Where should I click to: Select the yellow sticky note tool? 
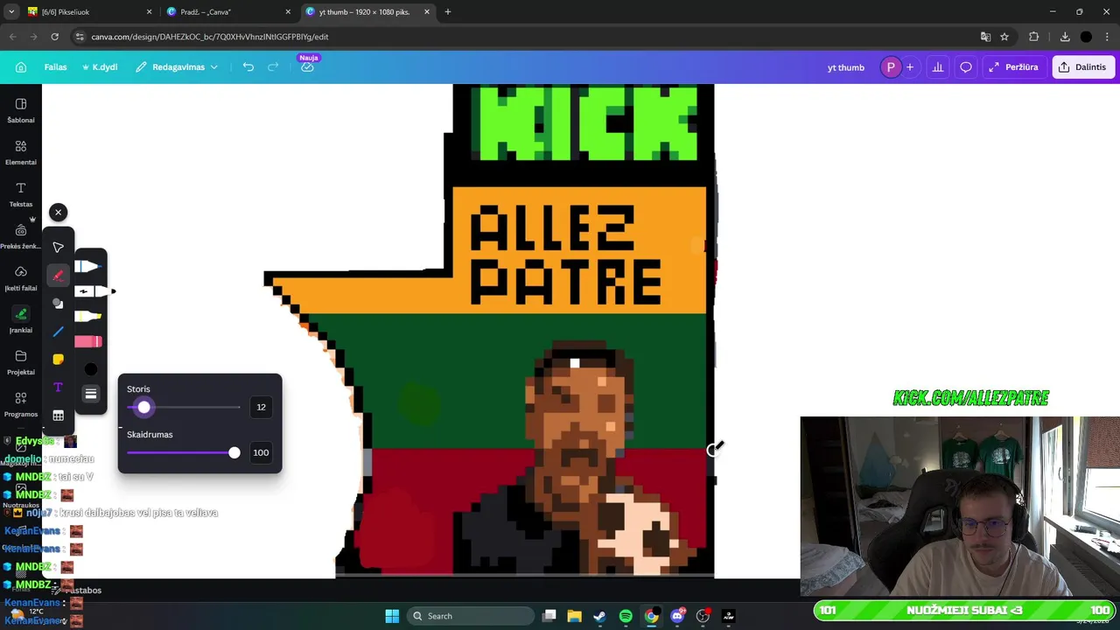click(58, 360)
